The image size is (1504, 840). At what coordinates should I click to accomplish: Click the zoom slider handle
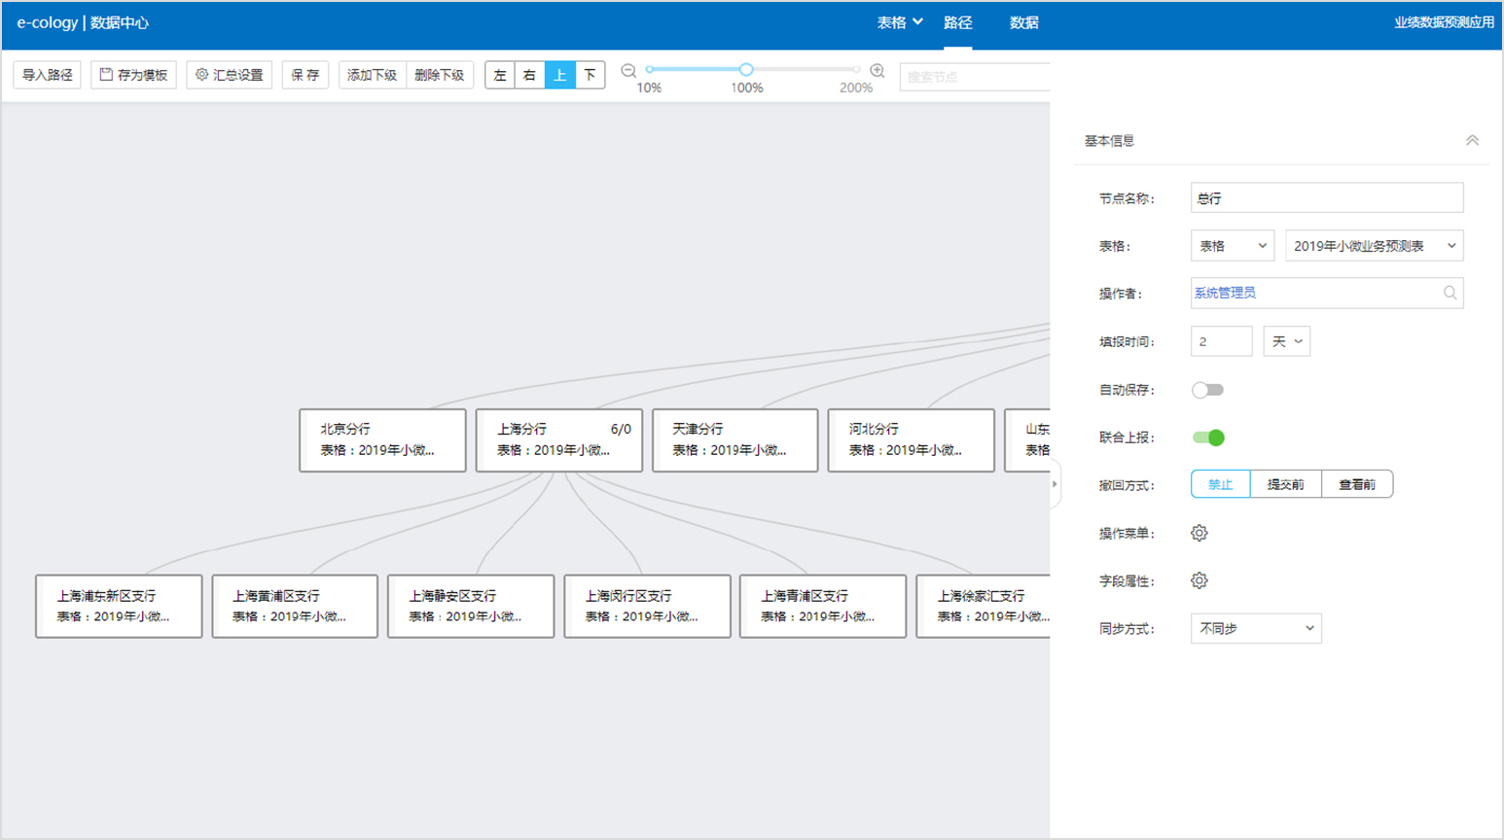746,69
